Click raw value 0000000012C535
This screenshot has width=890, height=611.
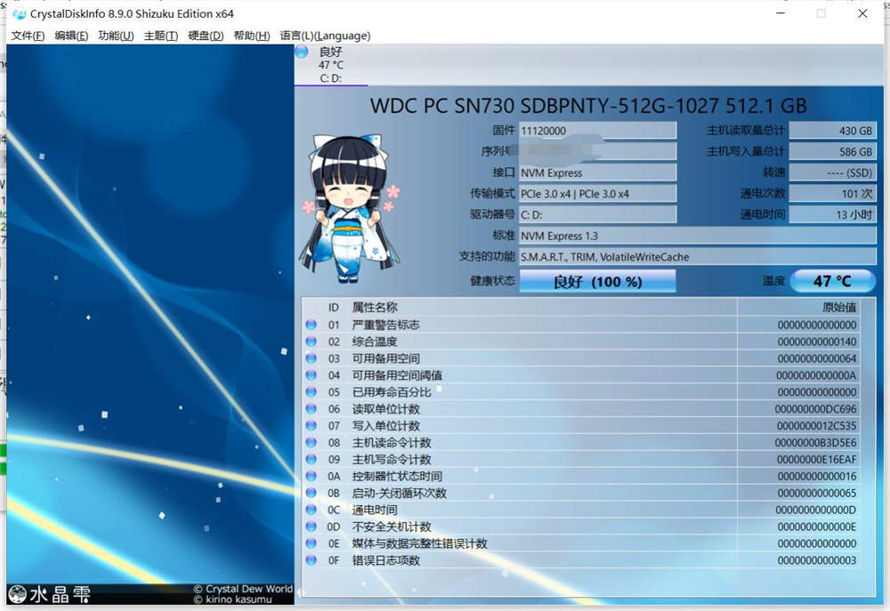[815, 425]
